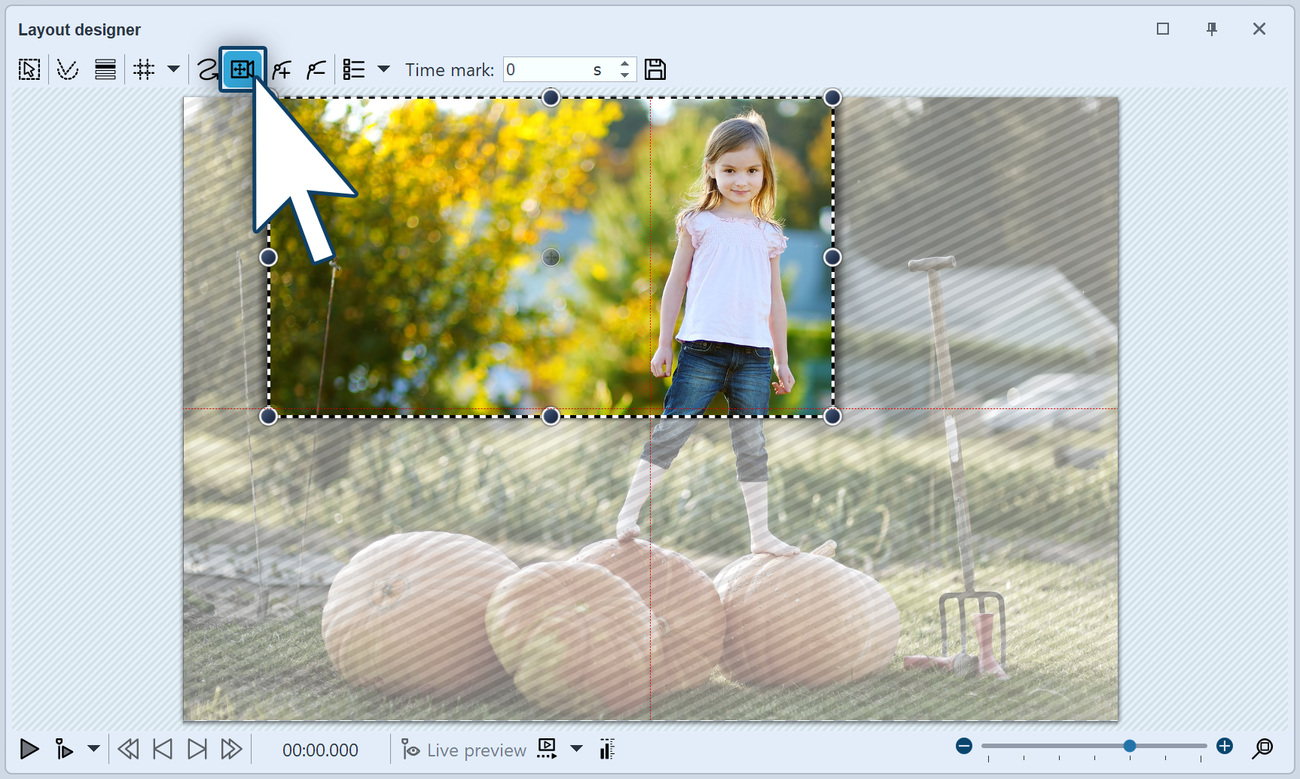Activate the motion path tool

pyautogui.click(x=207, y=69)
